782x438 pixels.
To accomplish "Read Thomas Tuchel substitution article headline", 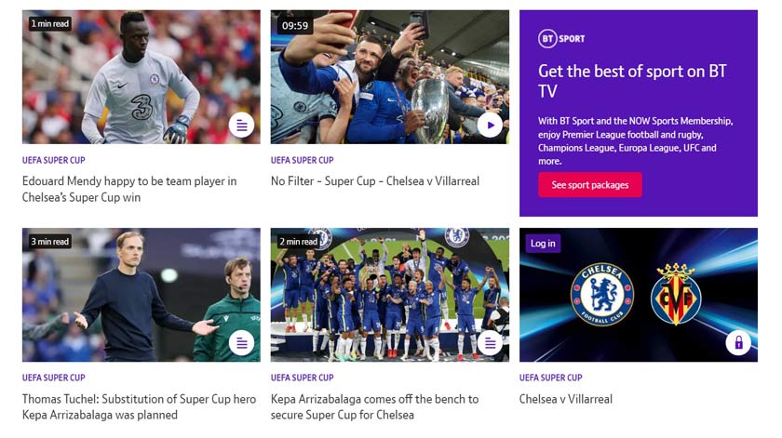I will [139, 406].
